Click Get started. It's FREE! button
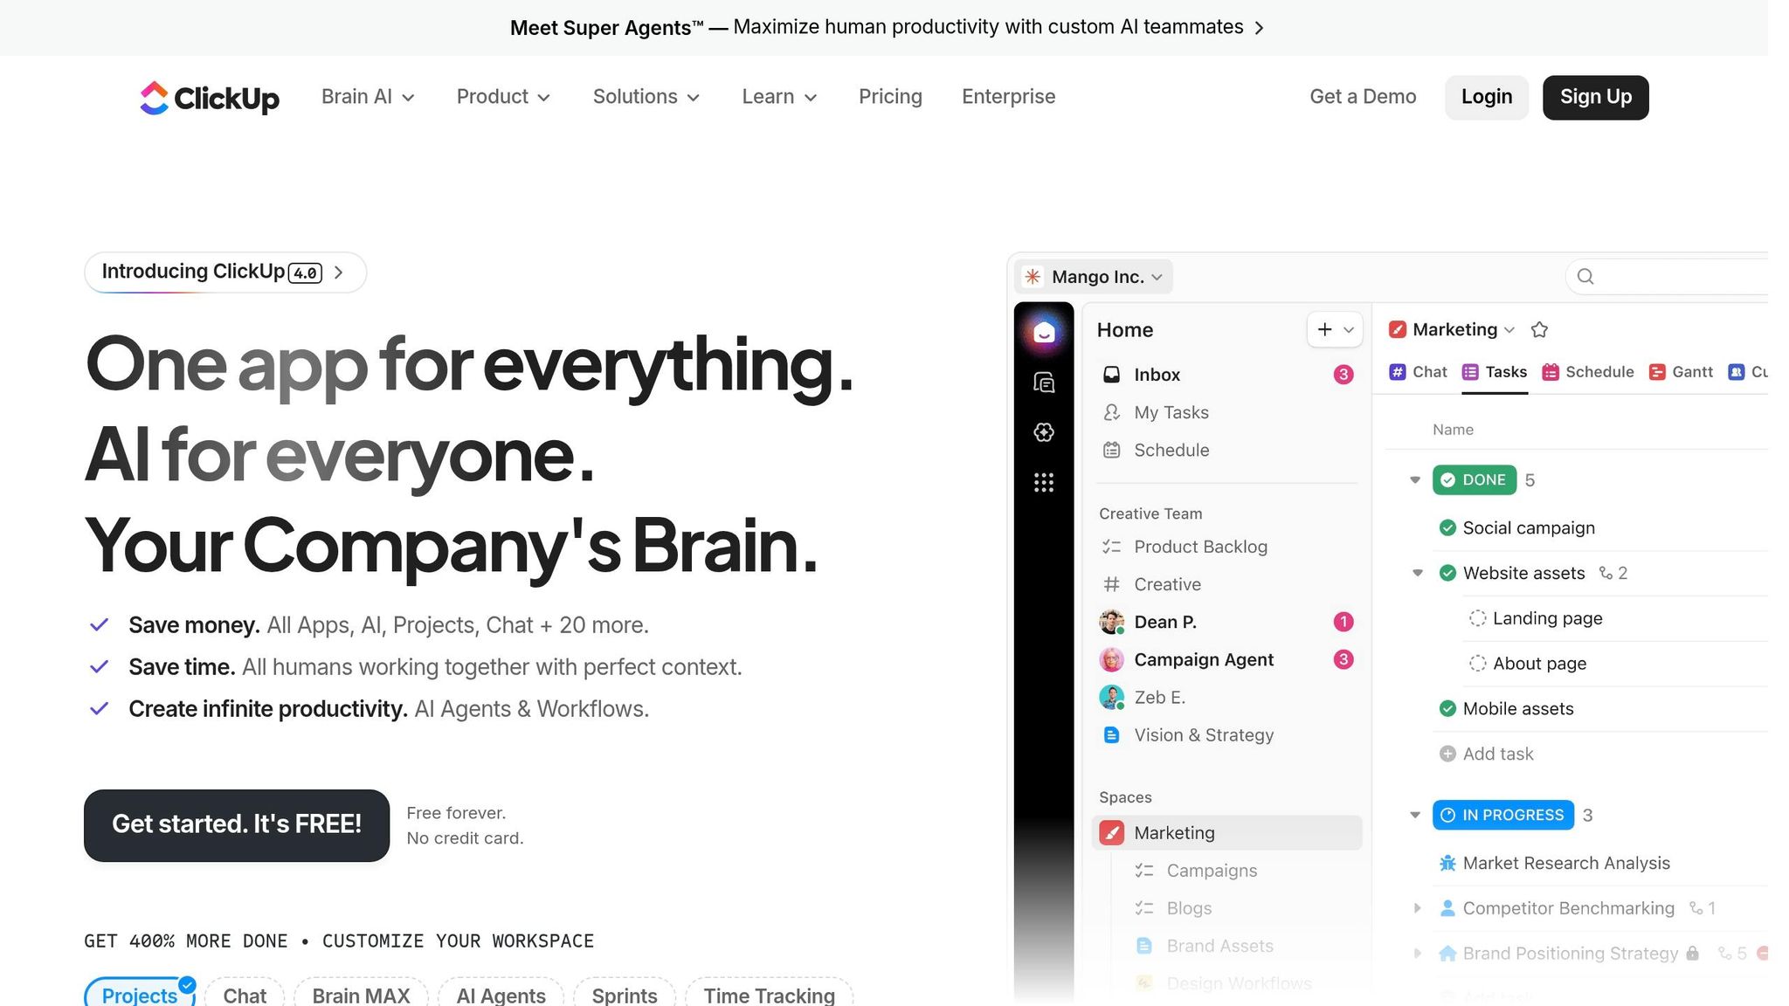The height and width of the screenshot is (1006, 1789). point(237,825)
